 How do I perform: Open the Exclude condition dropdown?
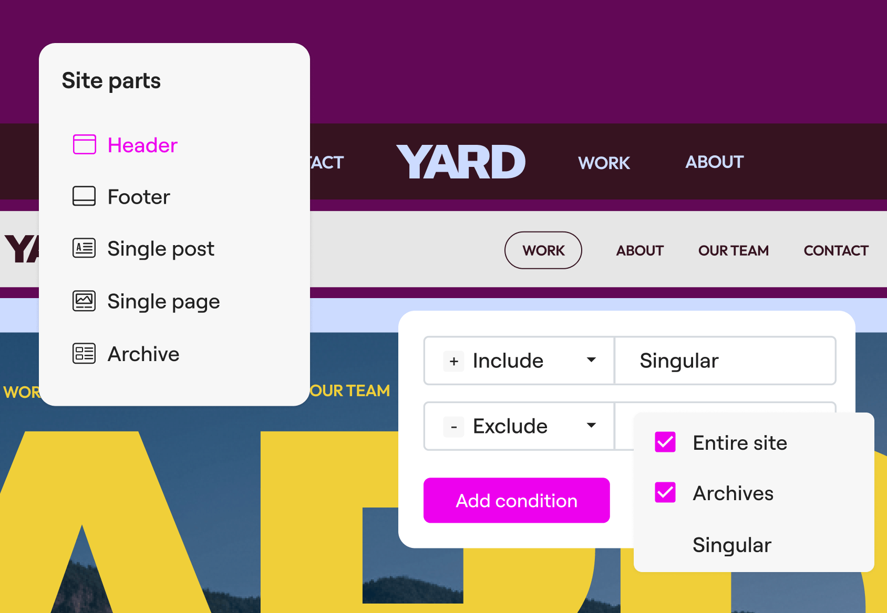(x=592, y=426)
